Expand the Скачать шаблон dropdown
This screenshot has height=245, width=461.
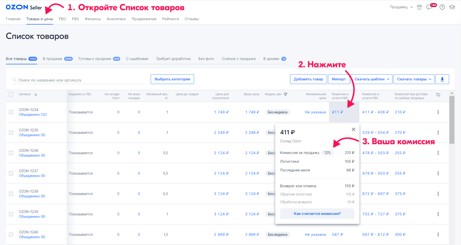(372, 79)
